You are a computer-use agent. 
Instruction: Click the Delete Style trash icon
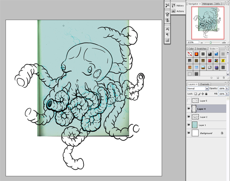click(x=224, y=78)
